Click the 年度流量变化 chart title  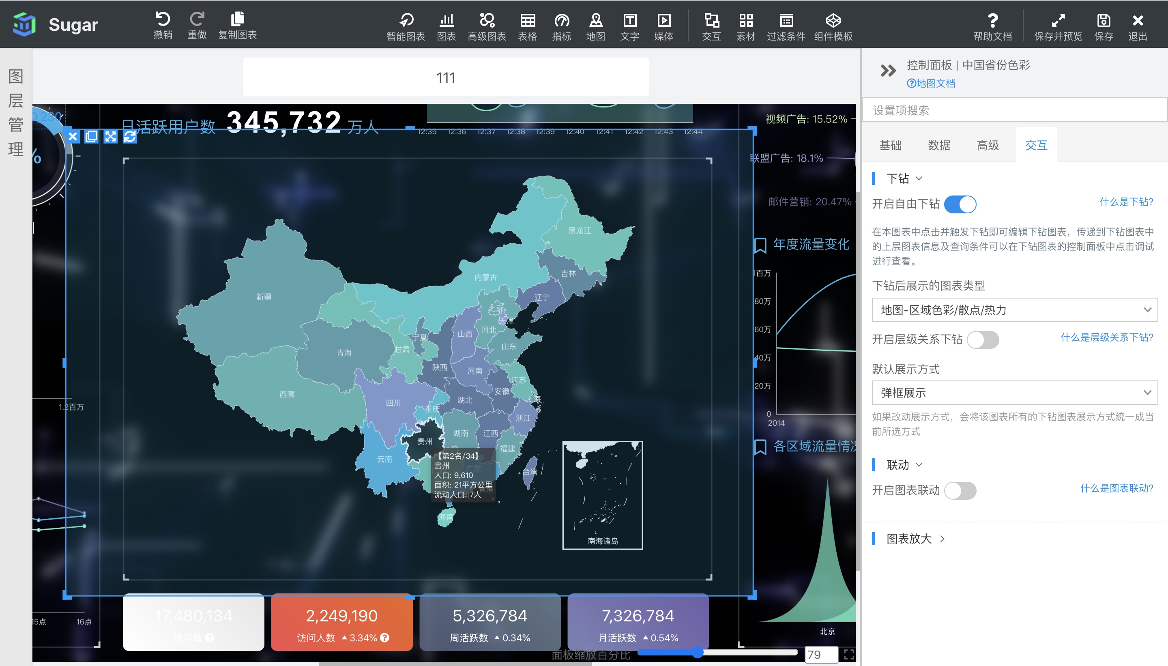click(811, 244)
